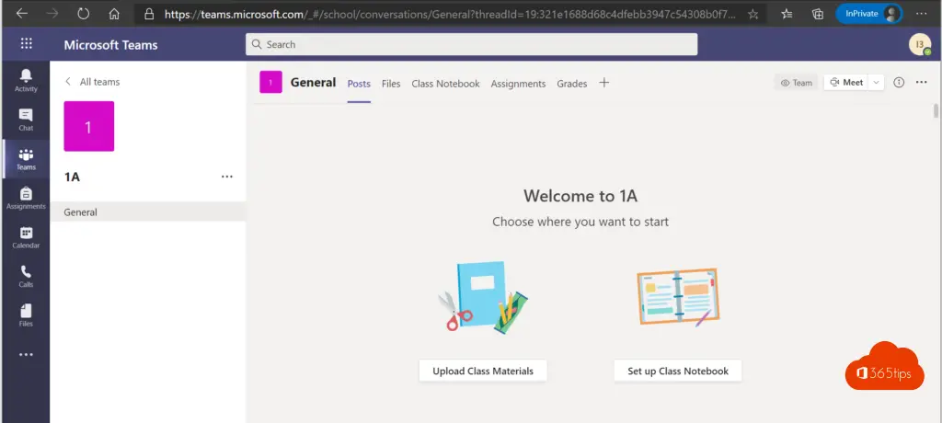The width and height of the screenshot is (942, 423).
Task: Open the Calendar app in sidebar
Action: tap(26, 237)
